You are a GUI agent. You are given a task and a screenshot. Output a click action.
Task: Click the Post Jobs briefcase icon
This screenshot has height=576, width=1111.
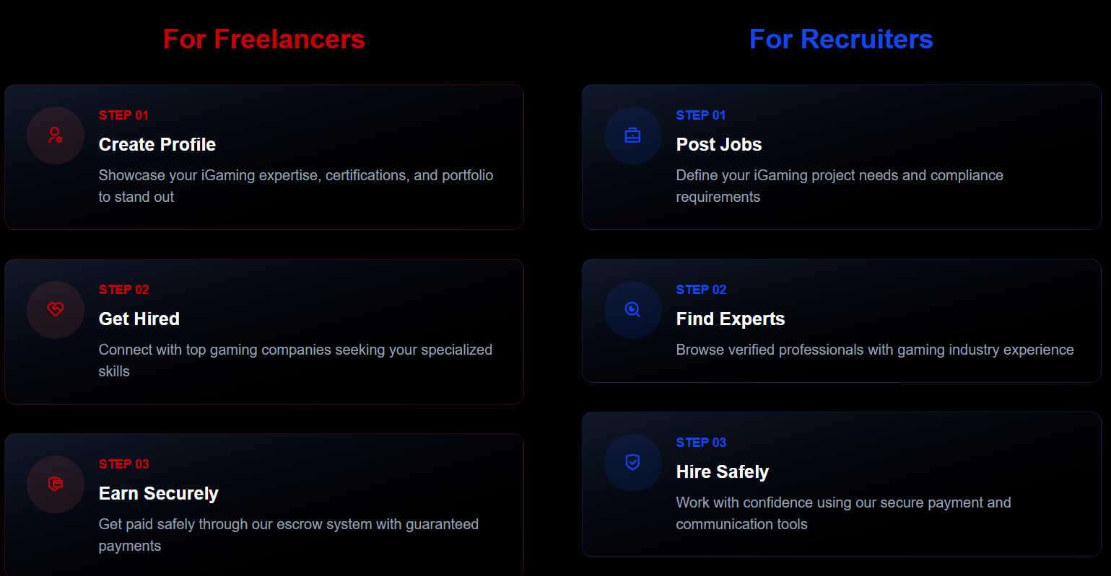click(x=632, y=136)
